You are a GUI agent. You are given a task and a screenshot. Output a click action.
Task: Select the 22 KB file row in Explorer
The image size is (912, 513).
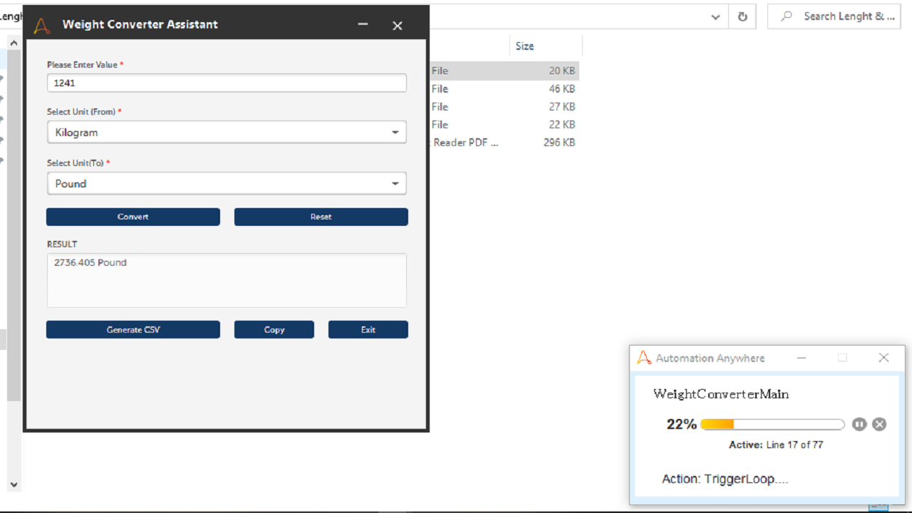coord(504,125)
